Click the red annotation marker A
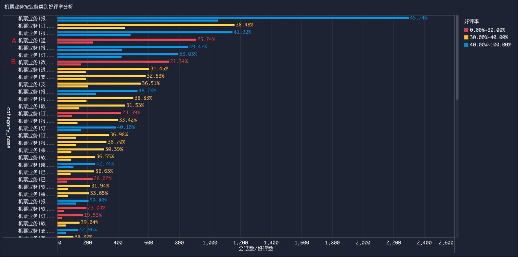This screenshot has width=518, height=257. tap(13, 41)
